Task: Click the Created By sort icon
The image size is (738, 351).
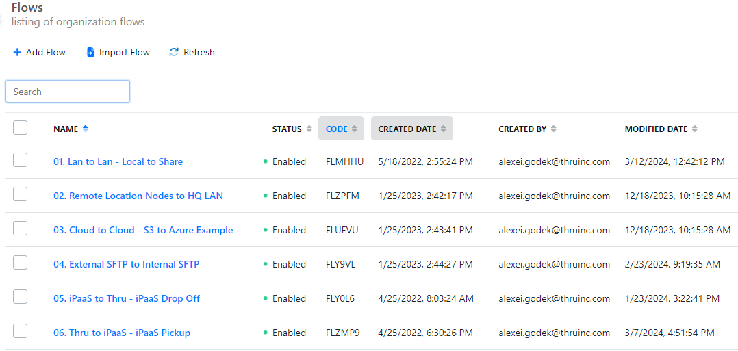Action: pos(553,129)
